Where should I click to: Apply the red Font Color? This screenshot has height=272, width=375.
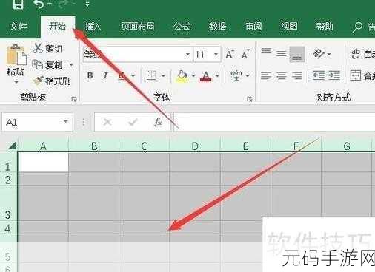point(206,75)
